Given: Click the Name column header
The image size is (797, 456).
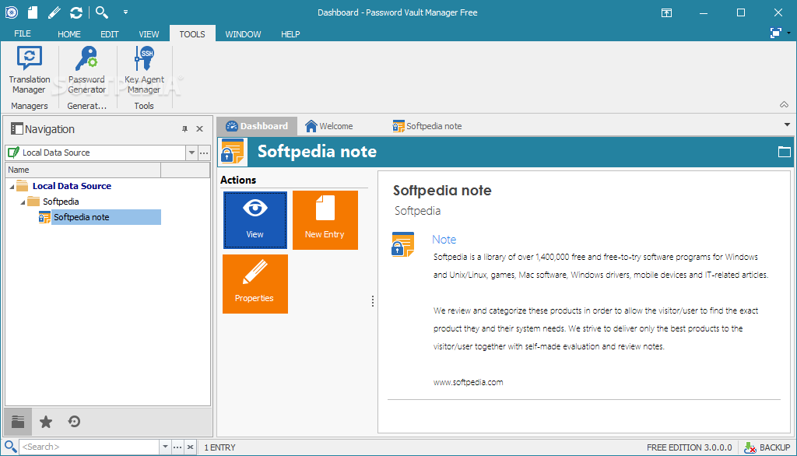Looking at the screenshot, I should pyautogui.click(x=83, y=170).
